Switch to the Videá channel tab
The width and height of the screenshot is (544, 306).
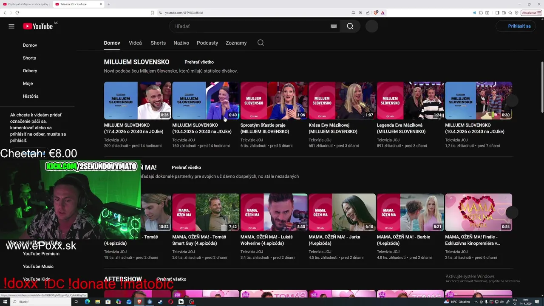coord(135,43)
